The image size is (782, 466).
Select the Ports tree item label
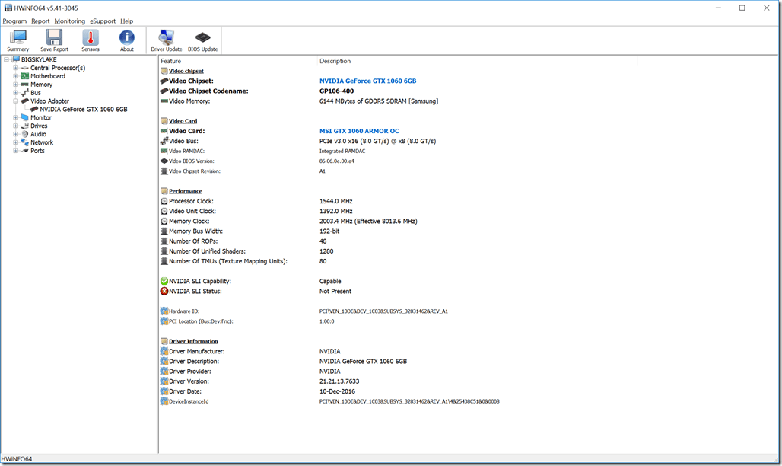point(37,150)
